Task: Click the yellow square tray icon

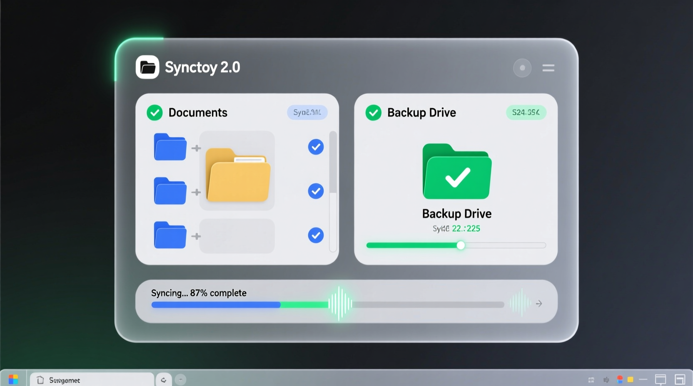Action: pos(631,379)
